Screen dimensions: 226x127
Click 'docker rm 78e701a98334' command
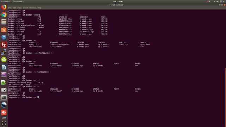(x=37, y=72)
